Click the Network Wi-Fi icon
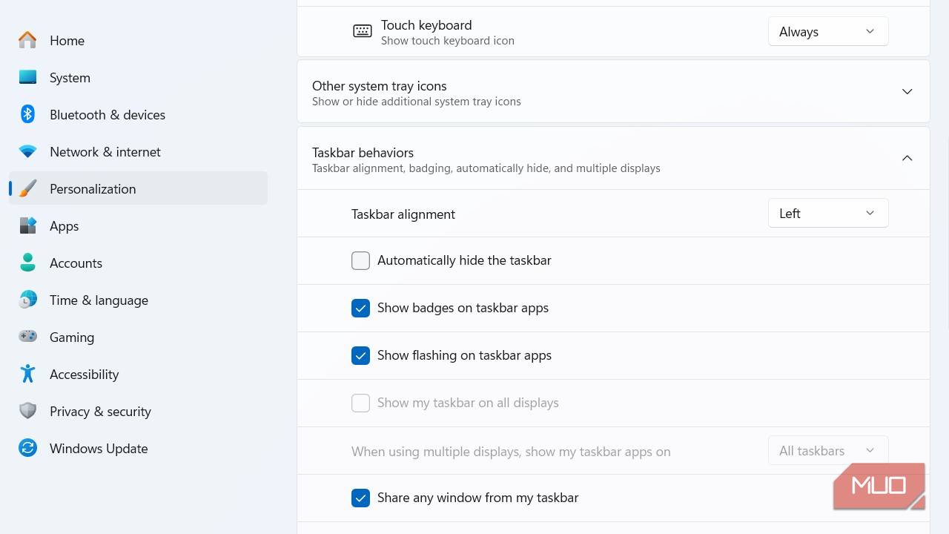Image resolution: width=949 pixels, height=534 pixels. click(27, 151)
